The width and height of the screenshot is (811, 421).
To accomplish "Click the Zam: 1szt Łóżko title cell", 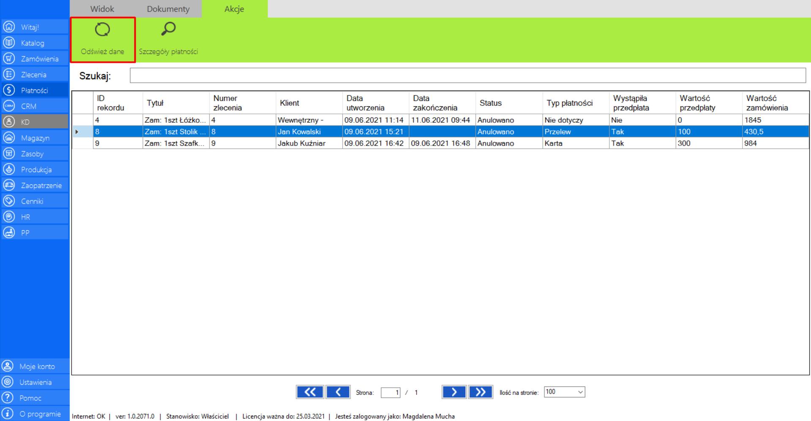I will pyautogui.click(x=176, y=120).
